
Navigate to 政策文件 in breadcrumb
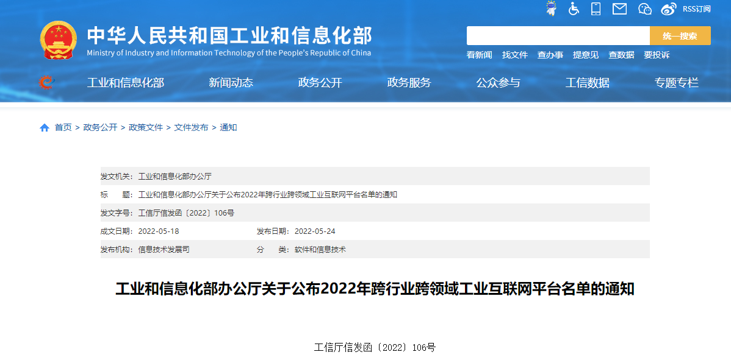(x=146, y=128)
